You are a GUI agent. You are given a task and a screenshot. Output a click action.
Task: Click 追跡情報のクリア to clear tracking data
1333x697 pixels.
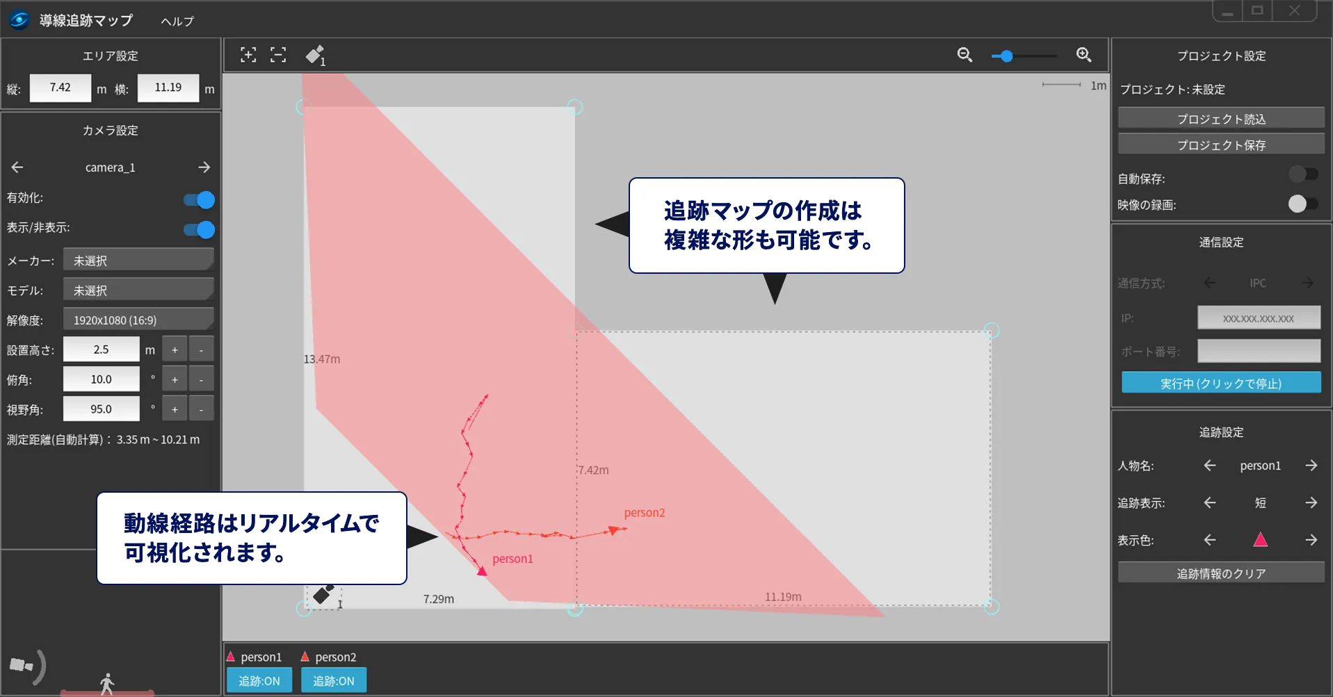(1221, 573)
